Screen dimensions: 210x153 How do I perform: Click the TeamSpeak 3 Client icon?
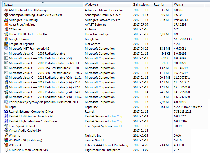(x=6, y=126)
